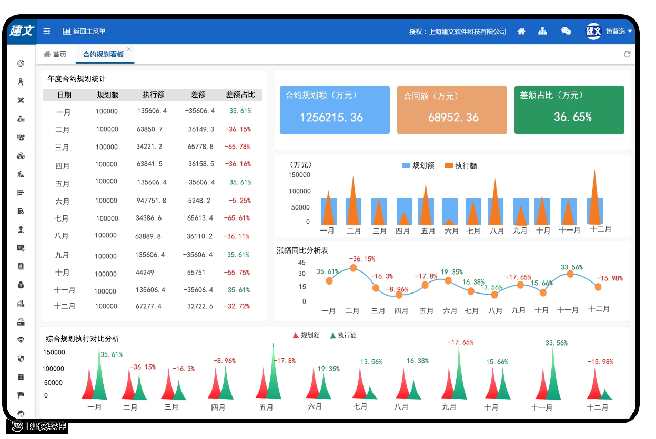Open the organization chart icon

pyautogui.click(x=542, y=32)
